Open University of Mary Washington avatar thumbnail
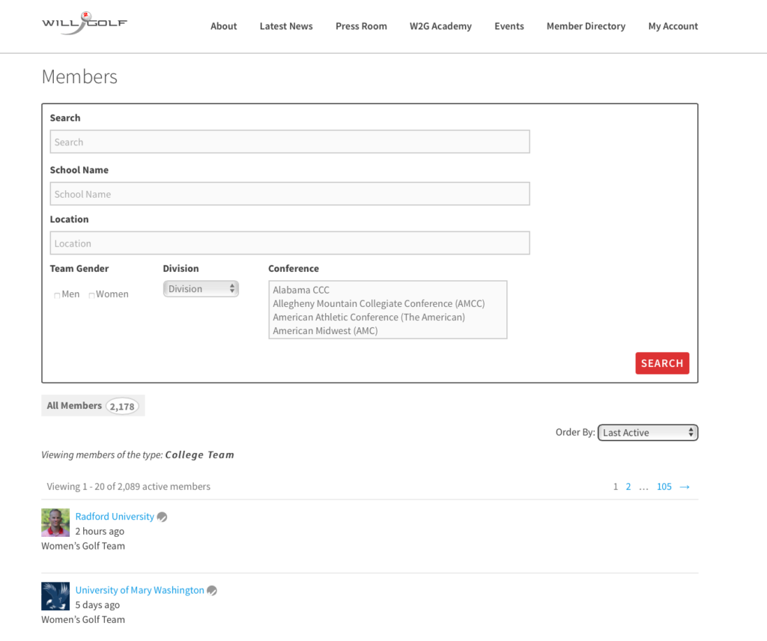The image size is (767, 641). point(55,596)
